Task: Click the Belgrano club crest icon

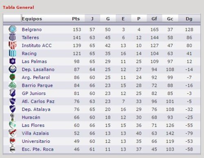Action: pos(13,29)
